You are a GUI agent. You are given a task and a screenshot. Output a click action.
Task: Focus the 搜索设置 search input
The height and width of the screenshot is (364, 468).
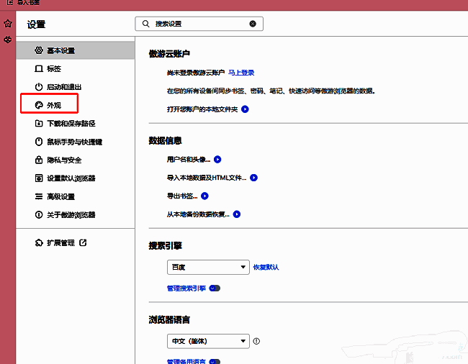click(x=199, y=24)
